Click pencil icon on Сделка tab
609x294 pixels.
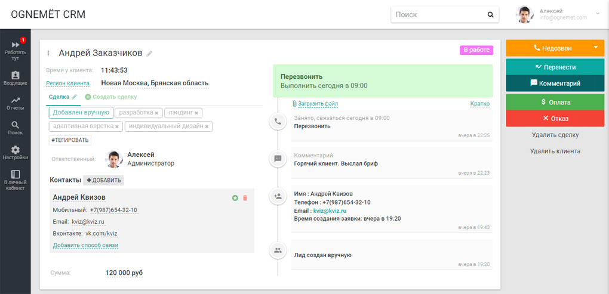74,97
